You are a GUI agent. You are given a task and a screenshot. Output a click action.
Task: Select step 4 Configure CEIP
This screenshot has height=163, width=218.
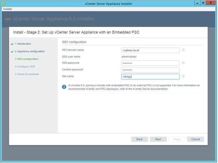click(x=25, y=67)
